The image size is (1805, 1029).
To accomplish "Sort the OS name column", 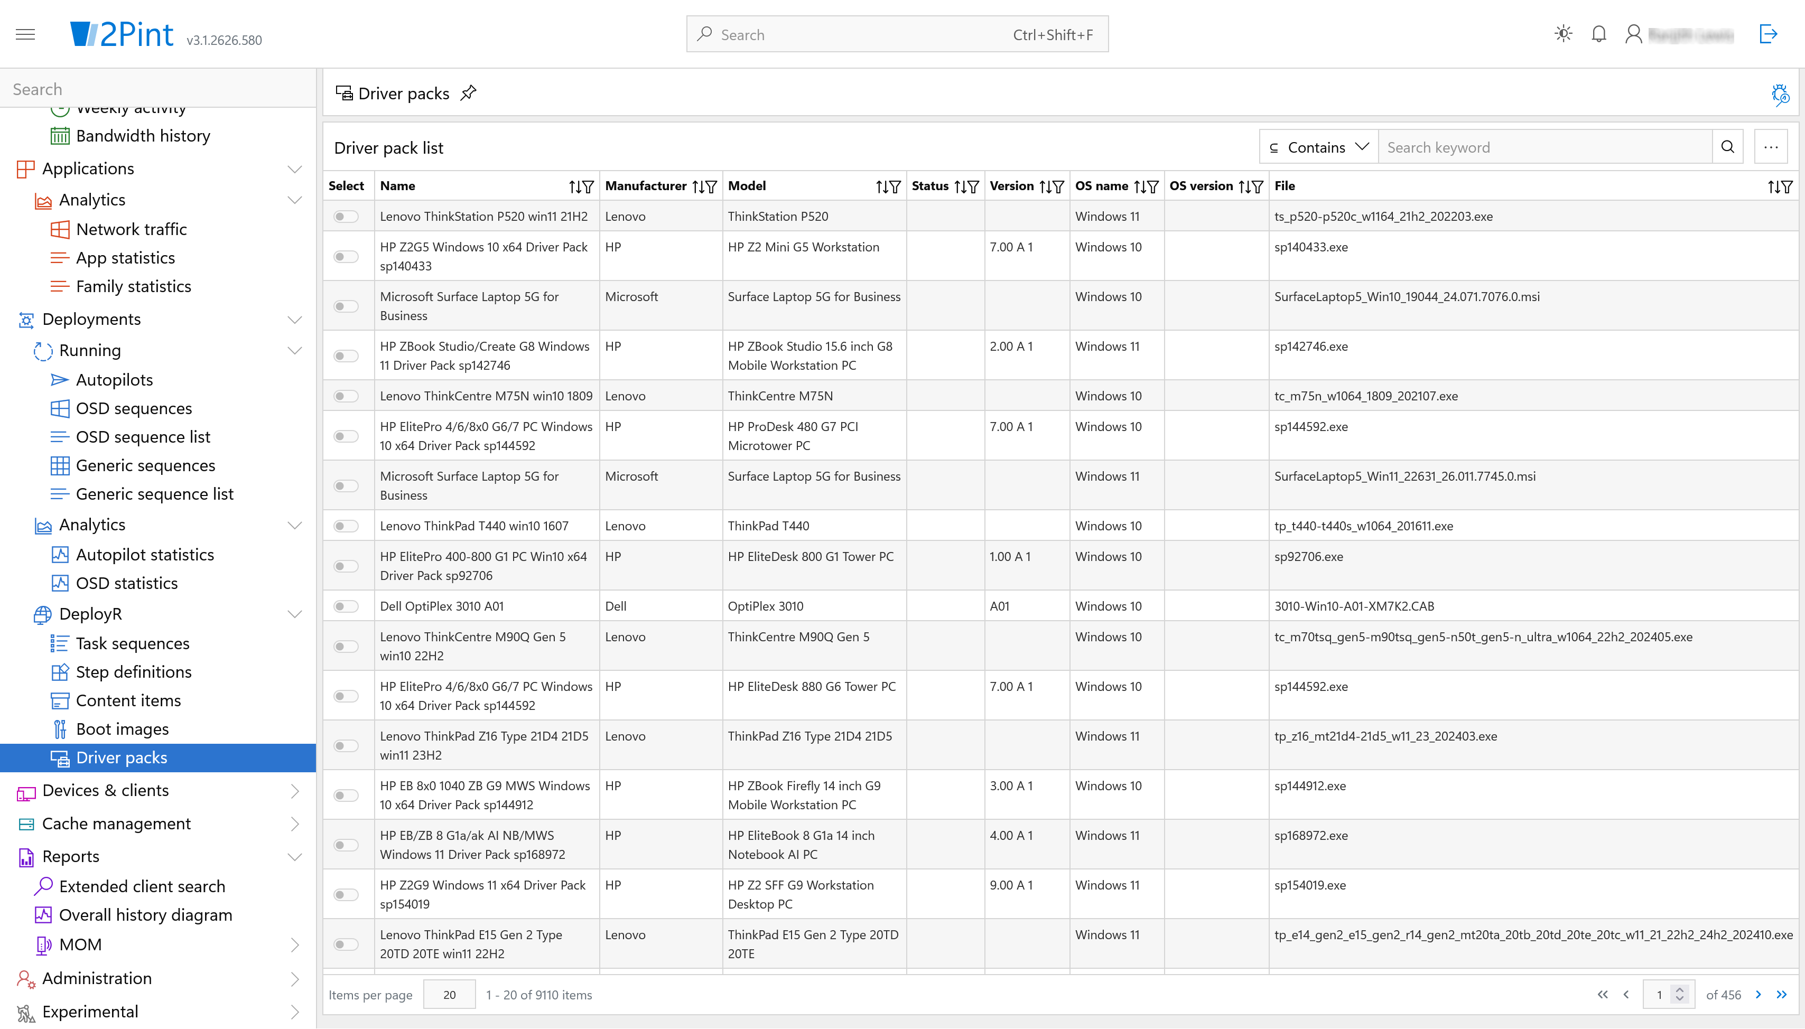I will tap(1139, 186).
